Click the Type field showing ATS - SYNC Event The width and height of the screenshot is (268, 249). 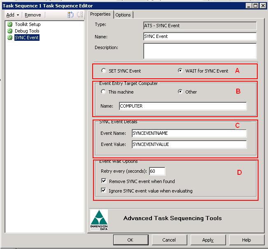(x=200, y=26)
